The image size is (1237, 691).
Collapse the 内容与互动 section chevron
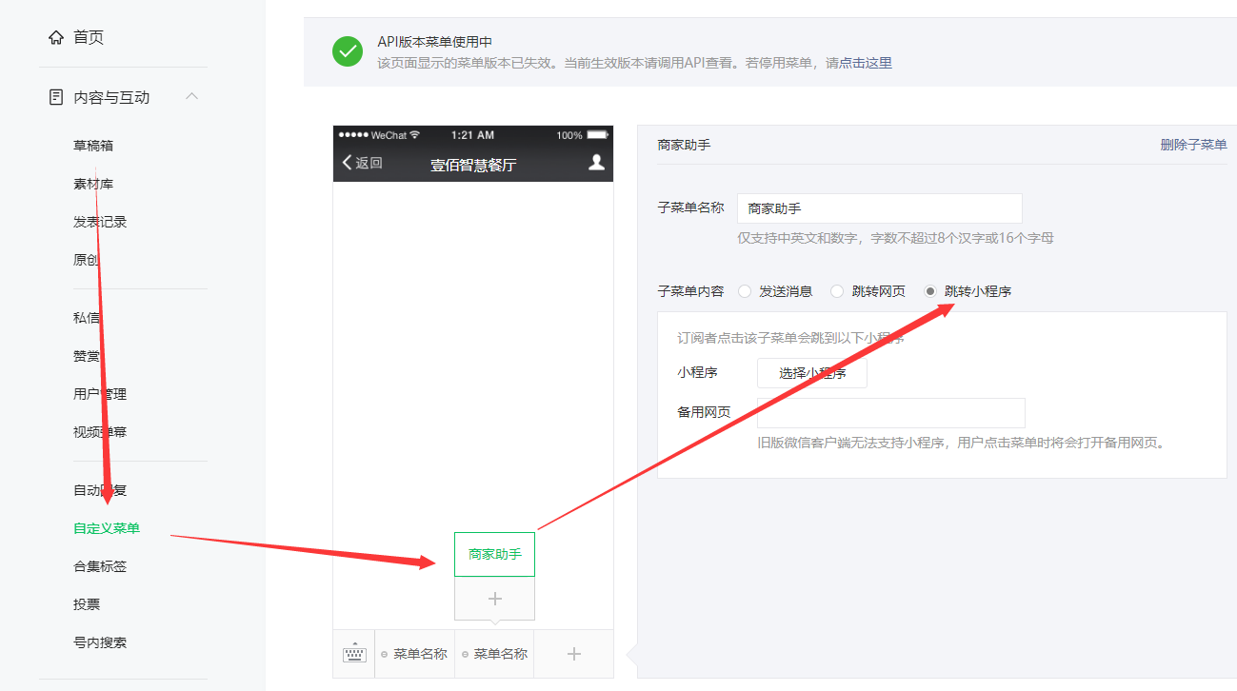(192, 96)
